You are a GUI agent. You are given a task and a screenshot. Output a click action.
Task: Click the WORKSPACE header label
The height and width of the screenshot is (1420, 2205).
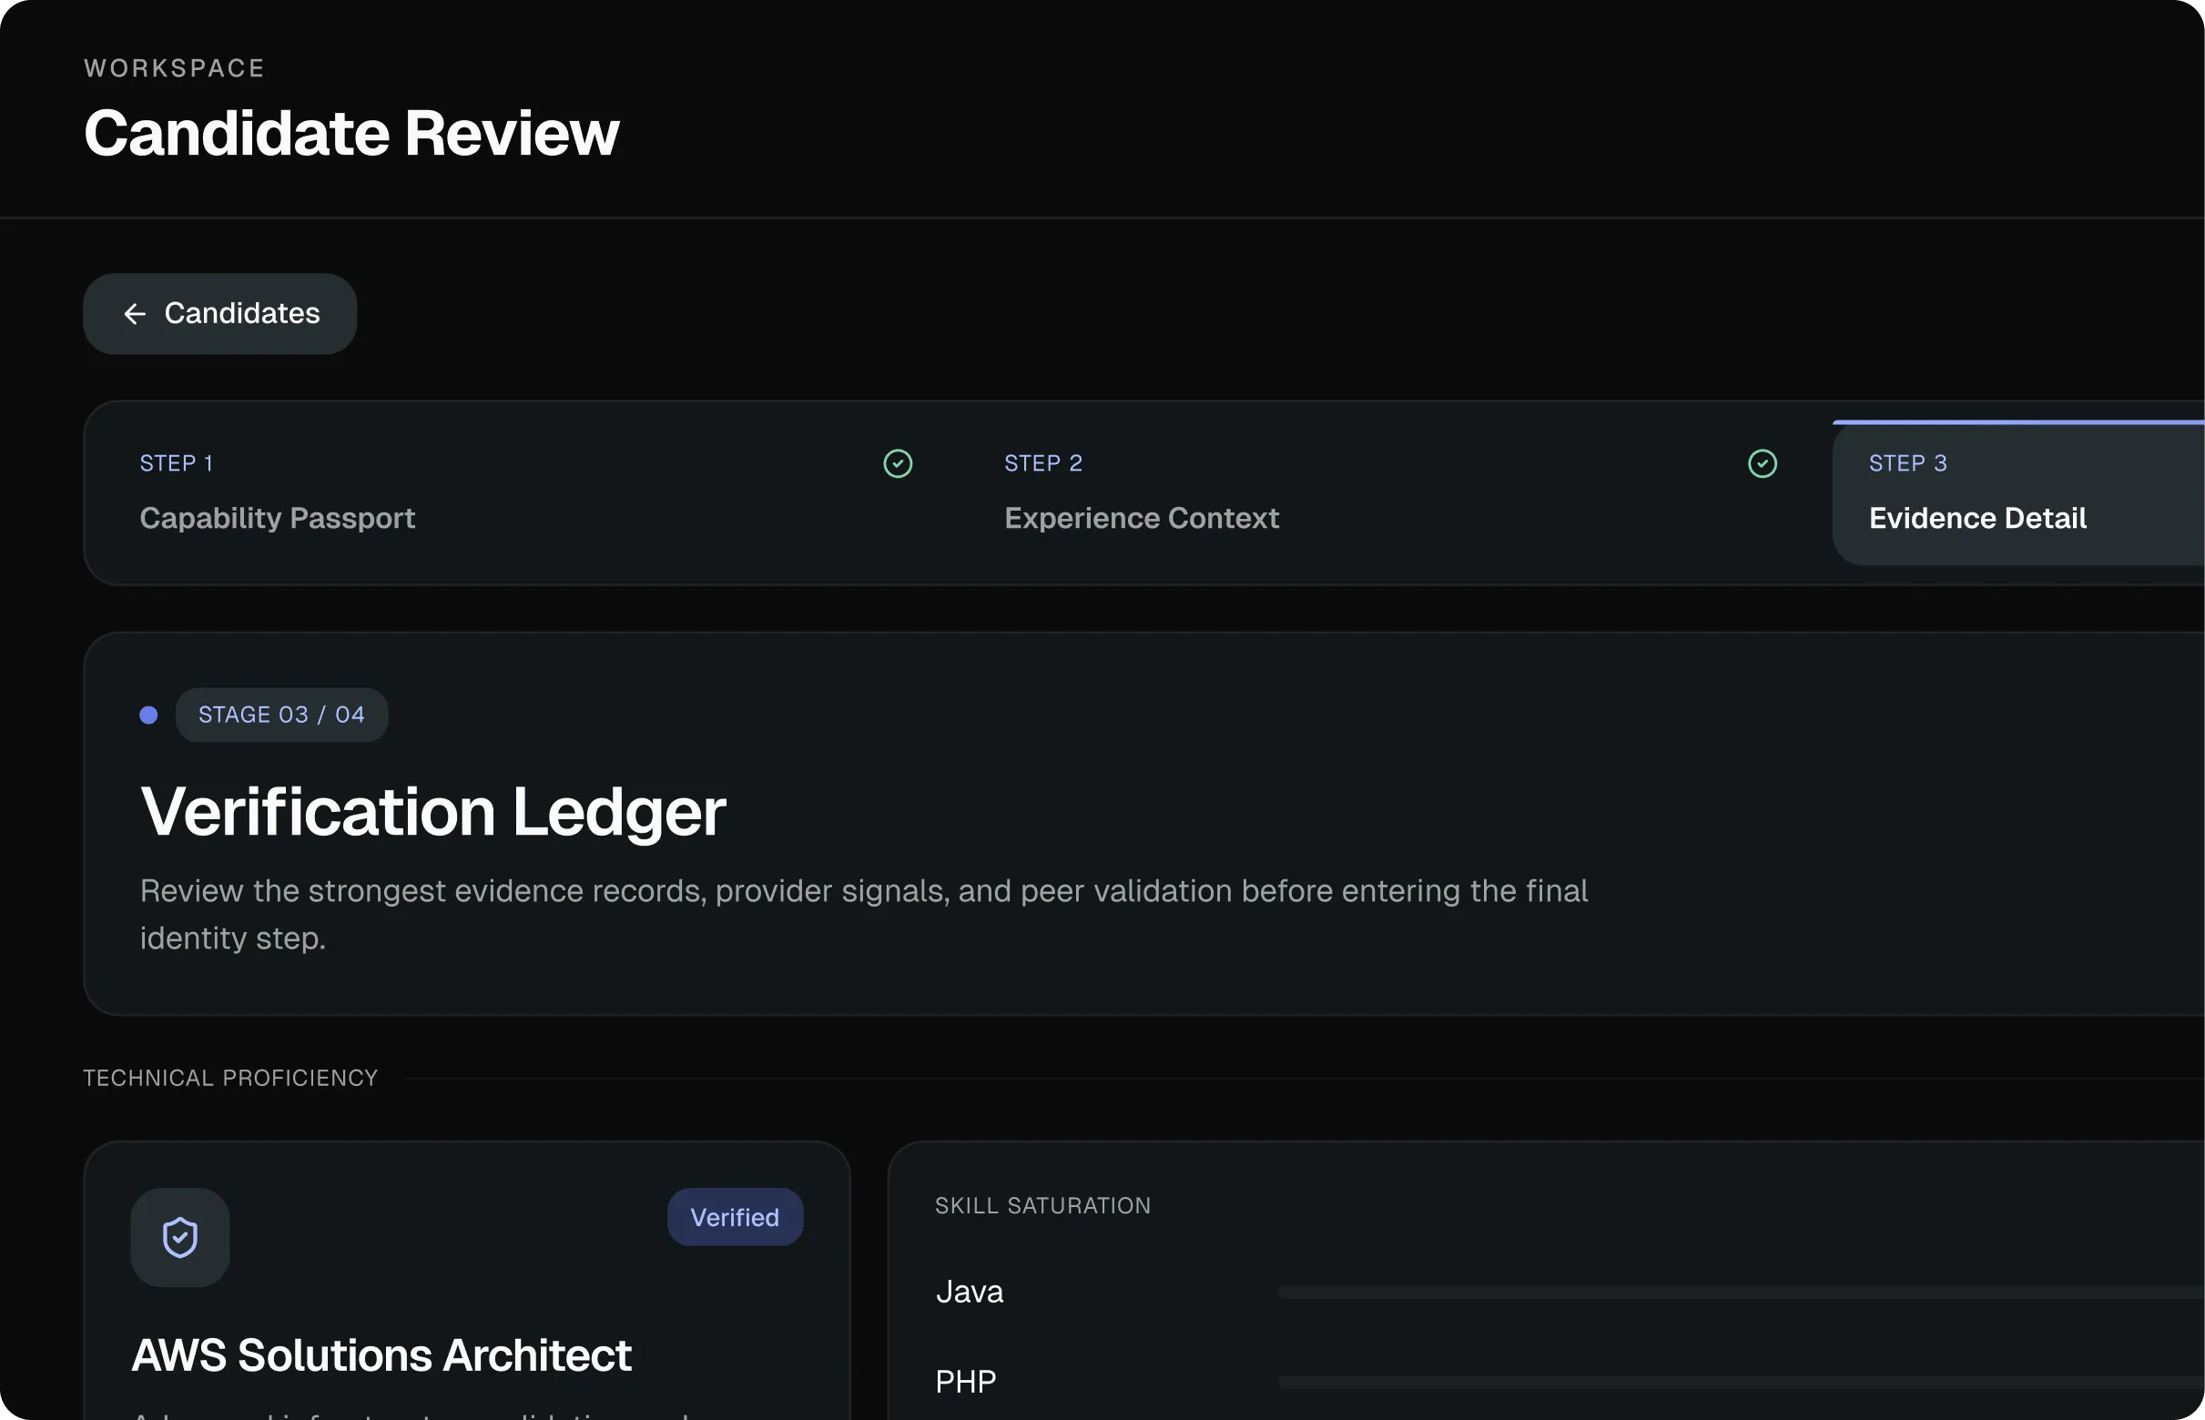[174, 68]
